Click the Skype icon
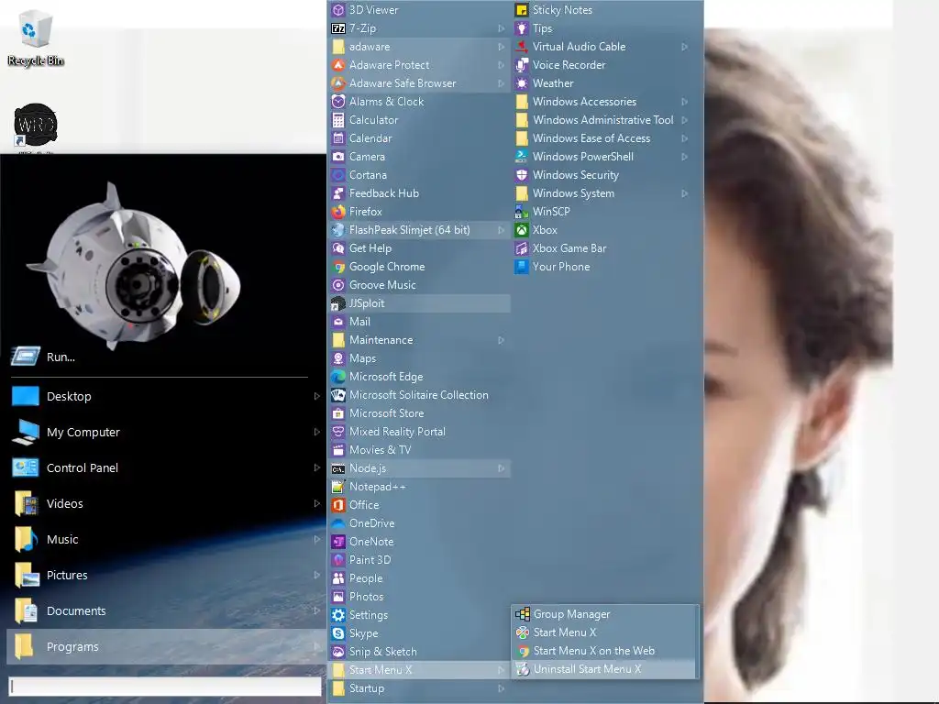Image resolution: width=939 pixels, height=704 pixels. pyautogui.click(x=338, y=633)
